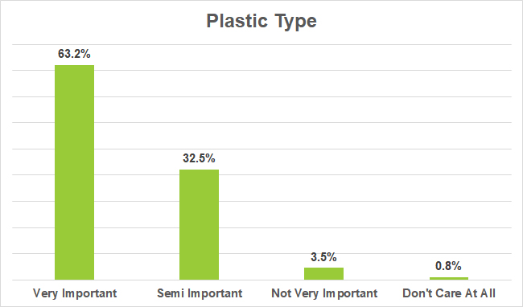The width and height of the screenshot is (523, 307).
Task: Select the 0.8% data label
Action: (x=448, y=266)
